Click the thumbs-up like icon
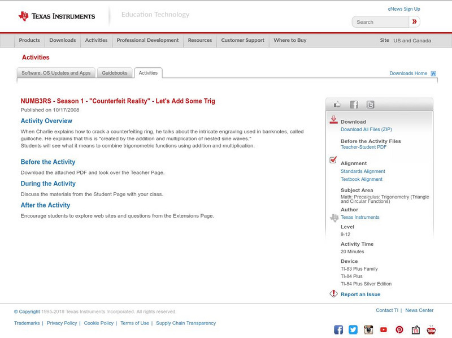Screen dimensions: 452x338 [x=337, y=105]
